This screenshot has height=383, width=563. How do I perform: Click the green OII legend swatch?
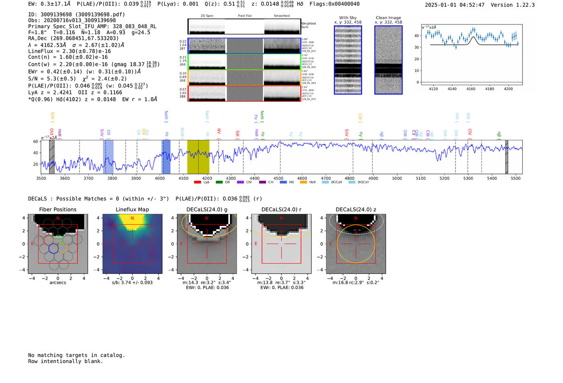point(219,182)
